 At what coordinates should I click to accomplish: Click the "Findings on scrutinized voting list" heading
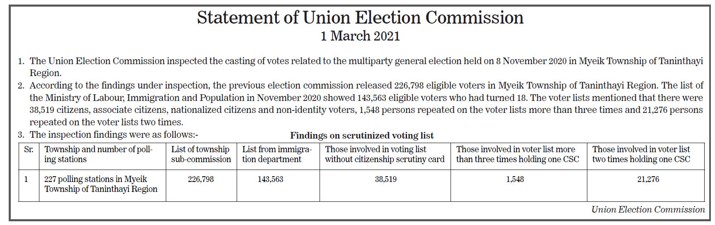(x=361, y=135)
